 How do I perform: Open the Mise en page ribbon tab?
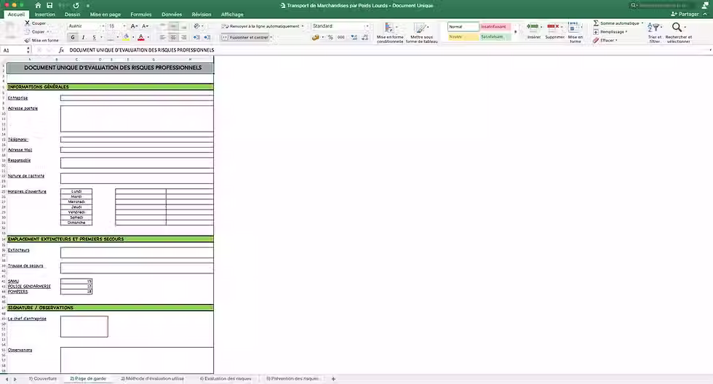point(105,15)
